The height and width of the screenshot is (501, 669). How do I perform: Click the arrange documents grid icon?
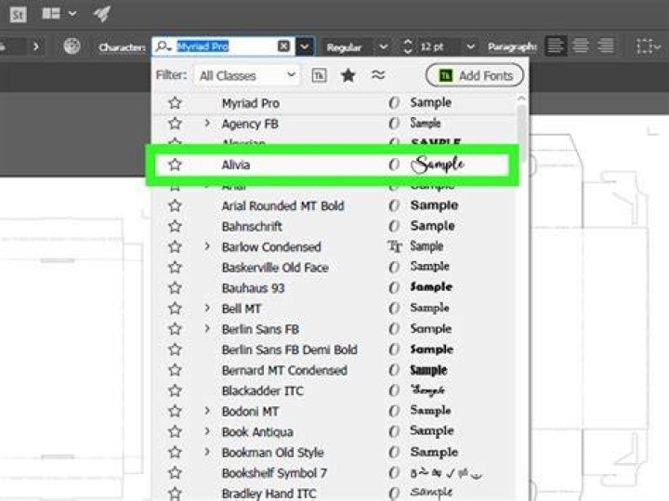click(51, 14)
